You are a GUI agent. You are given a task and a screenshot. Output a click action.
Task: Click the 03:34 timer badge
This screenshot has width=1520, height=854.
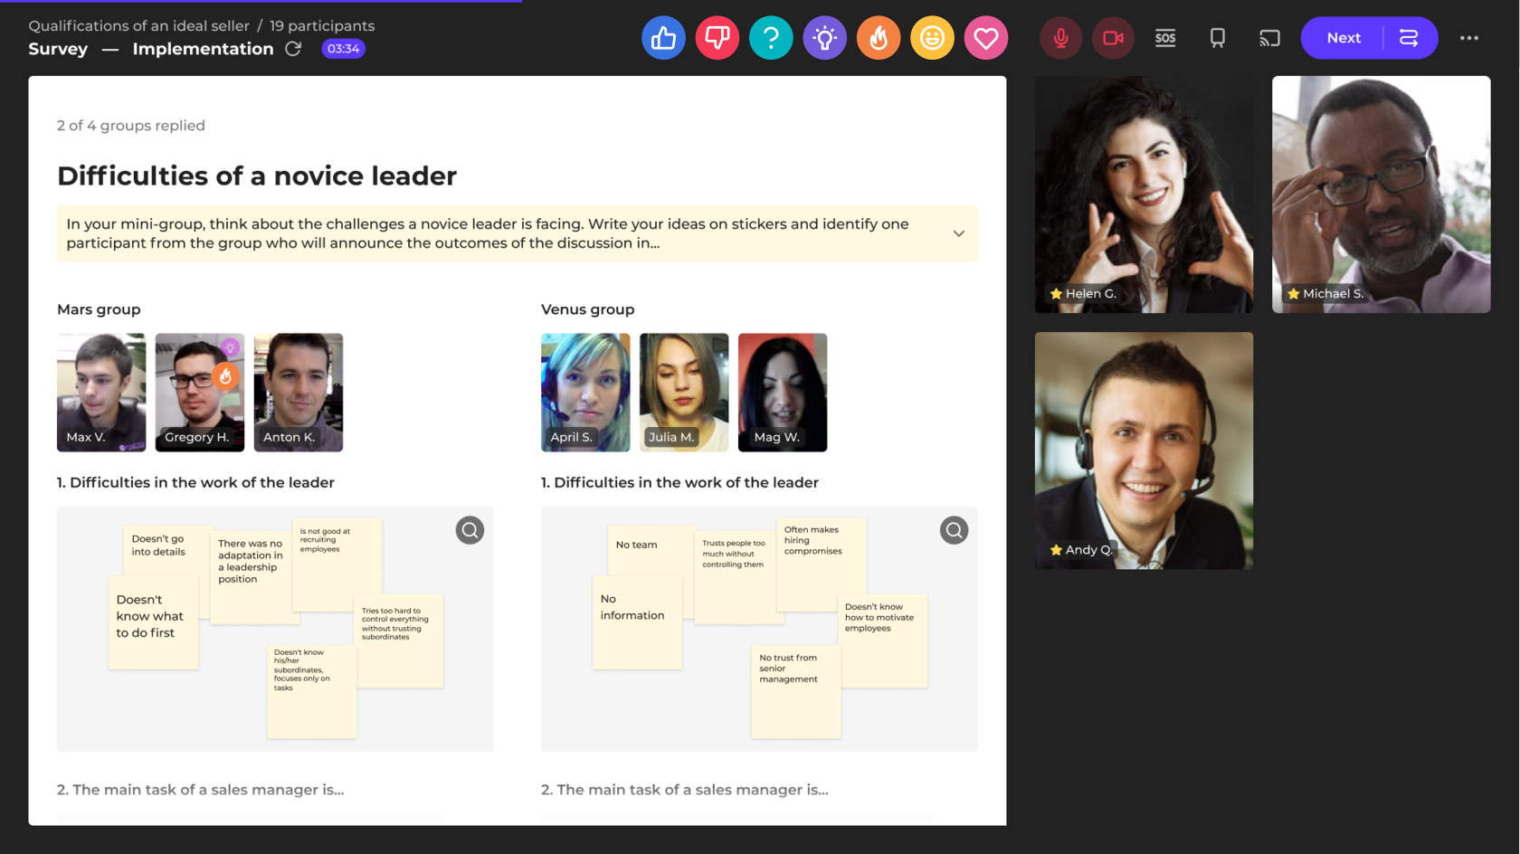(x=343, y=49)
